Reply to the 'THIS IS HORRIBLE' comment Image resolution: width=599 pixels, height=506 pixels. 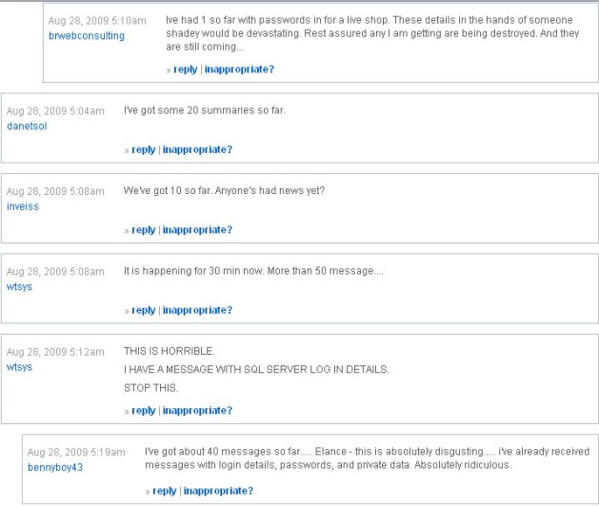click(144, 411)
